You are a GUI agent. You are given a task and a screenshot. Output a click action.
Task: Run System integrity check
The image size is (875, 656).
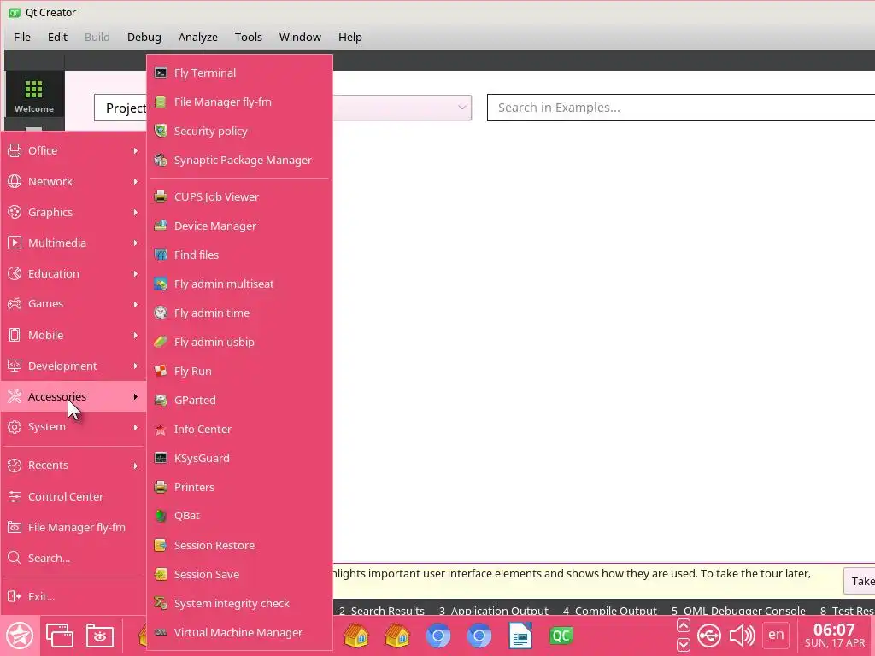(x=239, y=603)
